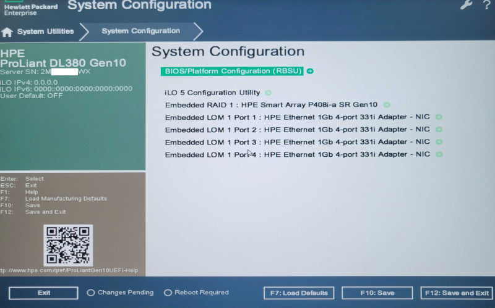The height and width of the screenshot is (308, 495).
Task: Click the iLO IPv4: 0.0.0.0 text
Action: (28, 83)
